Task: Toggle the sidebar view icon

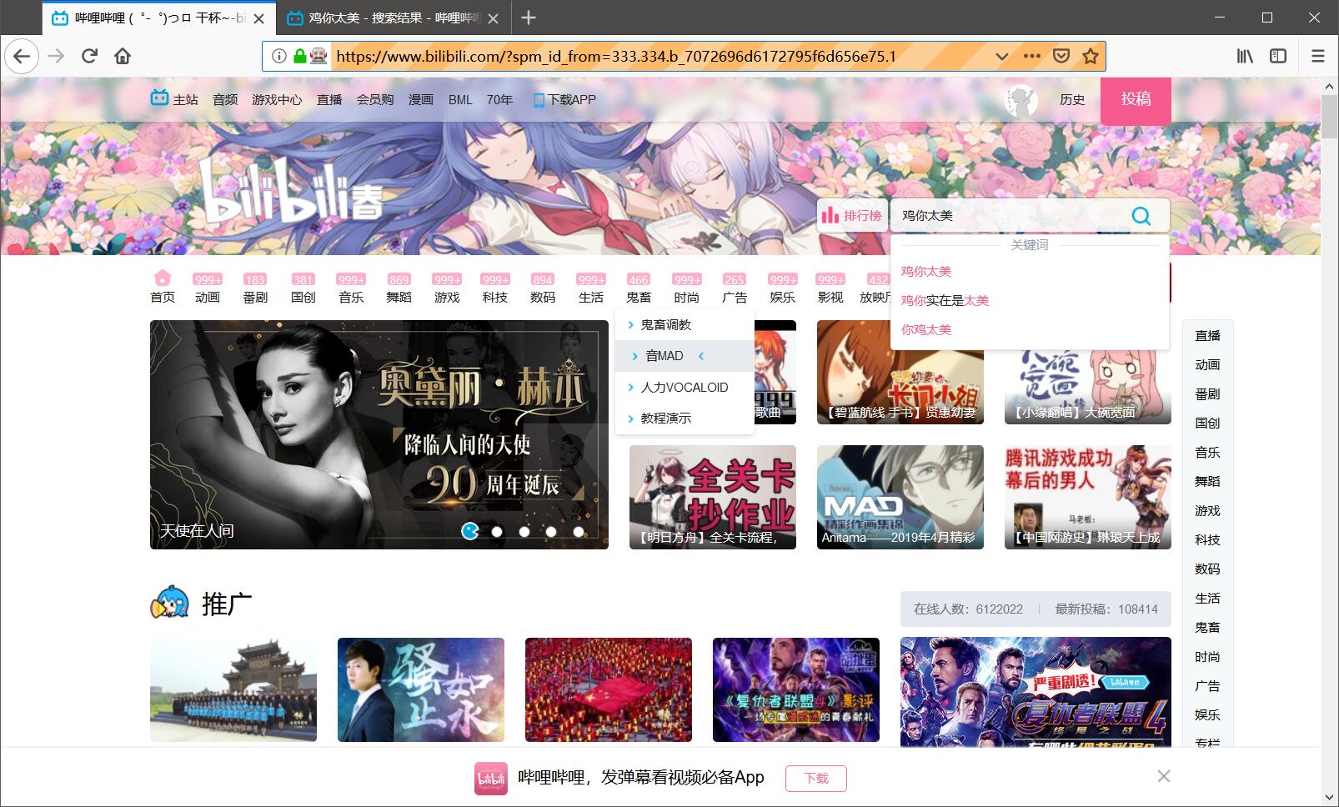Action: (x=1277, y=56)
